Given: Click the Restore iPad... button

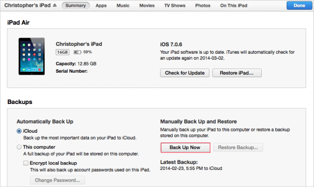Looking at the screenshot, I should 237,73.
